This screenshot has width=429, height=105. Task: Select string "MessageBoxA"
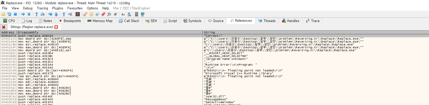coord(216,99)
